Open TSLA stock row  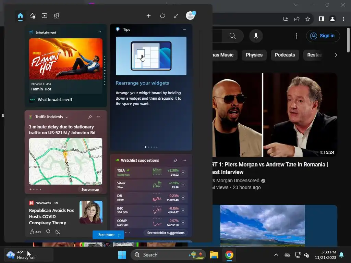click(x=151, y=172)
